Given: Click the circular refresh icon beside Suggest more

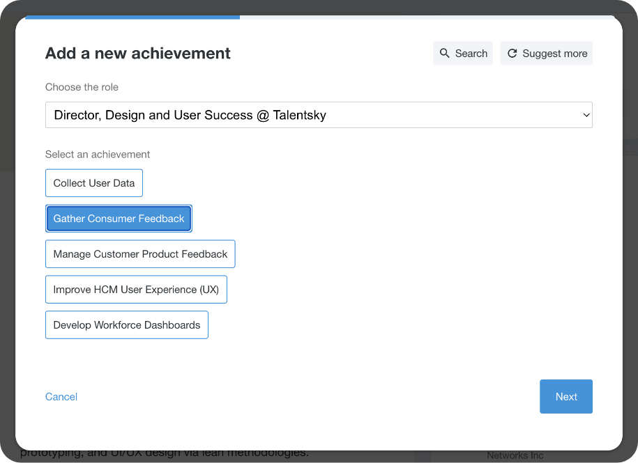Looking at the screenshot, I should pyautogui.click(x=512, y=53).
